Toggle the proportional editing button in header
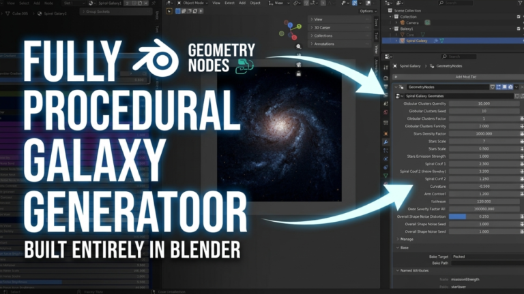The height and width of the screenshot is (294, 524). [x=323, y=3]
